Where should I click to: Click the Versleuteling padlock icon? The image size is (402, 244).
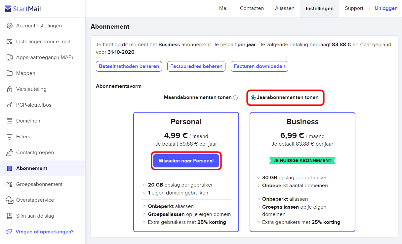click(10, 89)
